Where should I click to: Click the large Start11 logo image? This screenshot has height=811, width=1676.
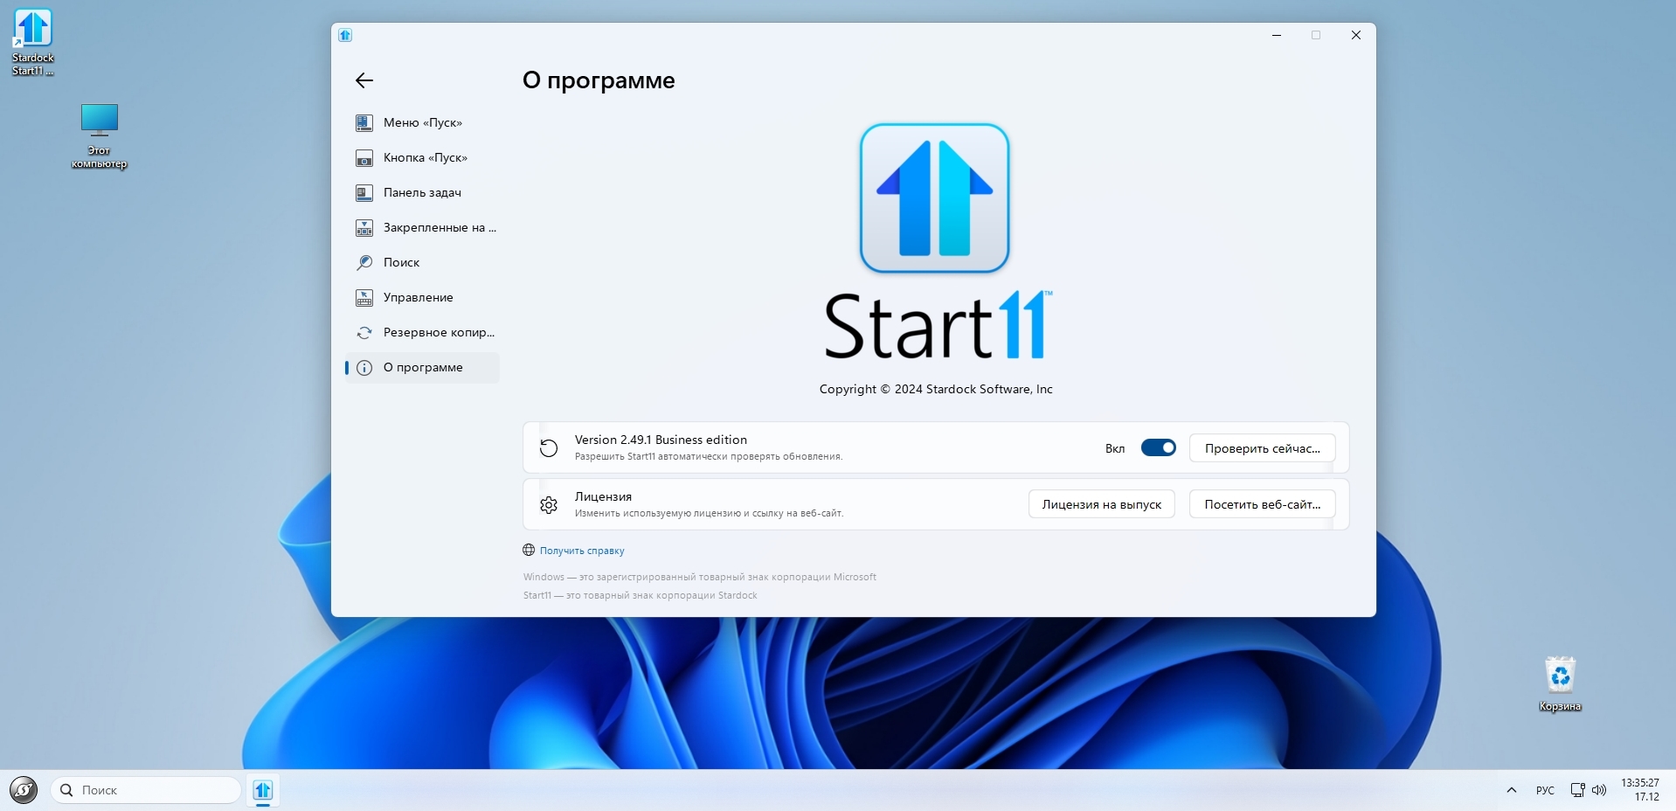pos(935,198)
